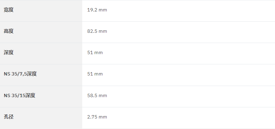Select the 82.5 mm height value
The height and width of the screenshot is (129, 275).
tap(97, 31)
